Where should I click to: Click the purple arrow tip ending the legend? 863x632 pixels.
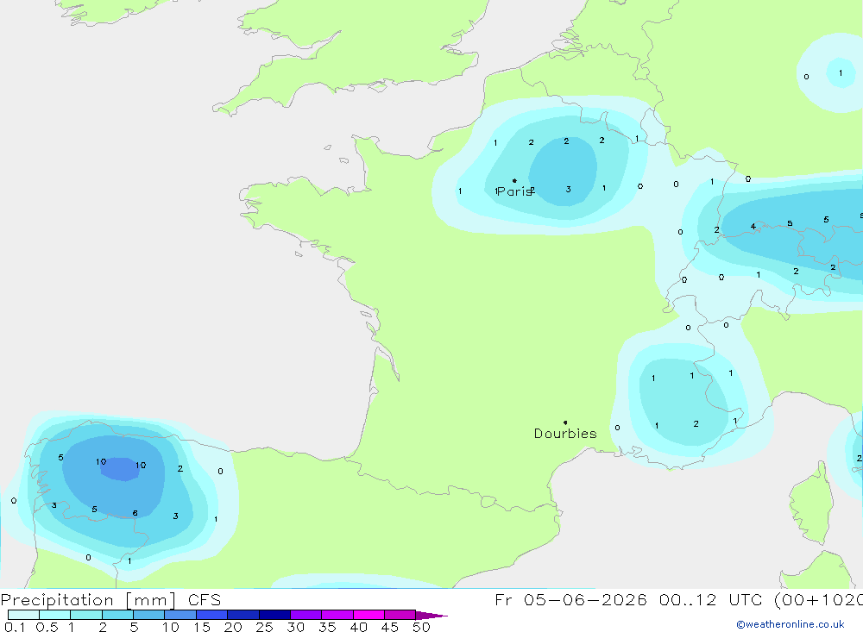click(432, 616)
